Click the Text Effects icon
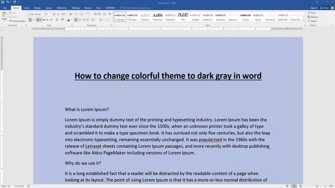 57,20
